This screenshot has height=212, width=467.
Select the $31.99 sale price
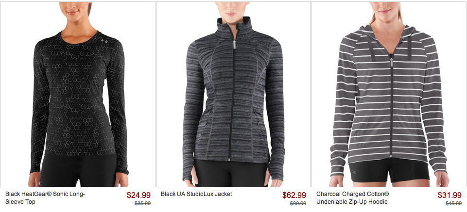tap(450, 195)
